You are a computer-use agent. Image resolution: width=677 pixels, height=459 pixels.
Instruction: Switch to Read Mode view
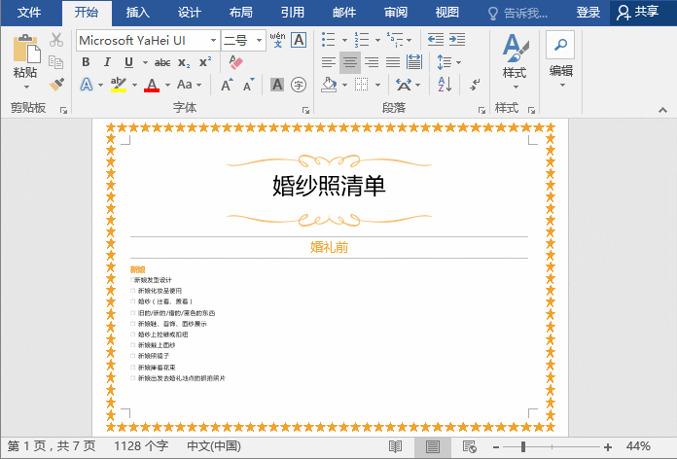coord(396,446)
